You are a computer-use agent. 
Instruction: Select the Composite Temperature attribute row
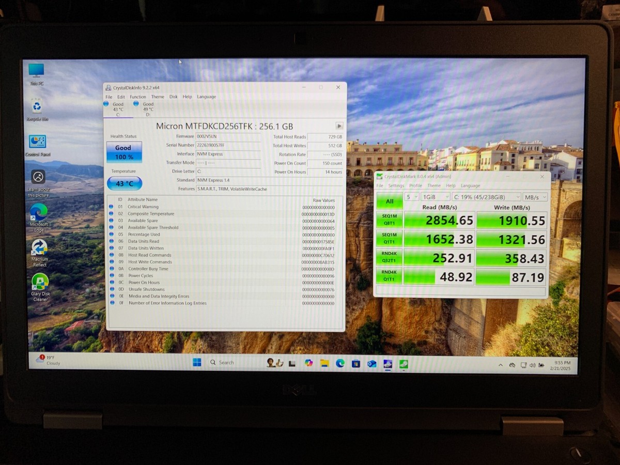[223, 214]
